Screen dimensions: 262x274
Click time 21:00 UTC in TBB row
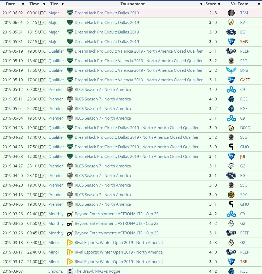pyautogui.click(x=36, y=262)
